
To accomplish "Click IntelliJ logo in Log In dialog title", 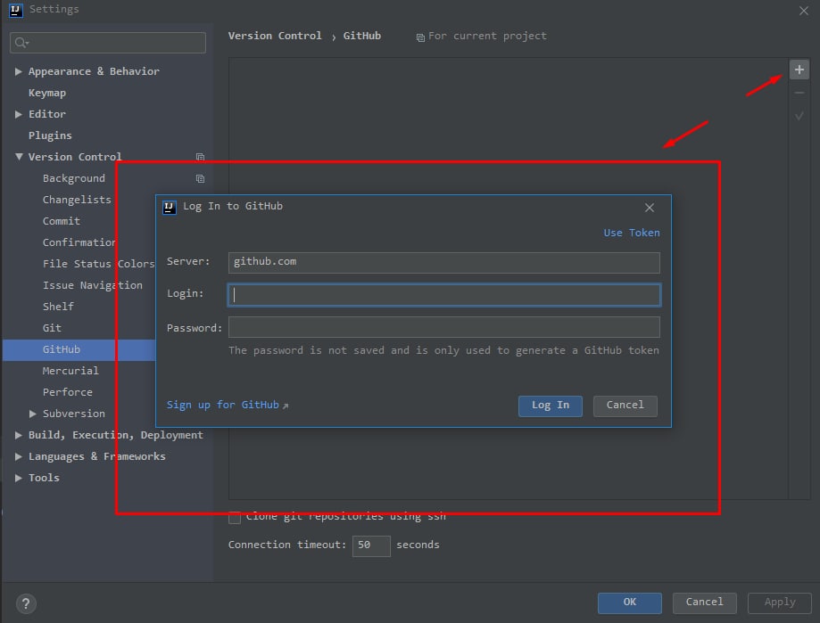I will click(169, 208).
